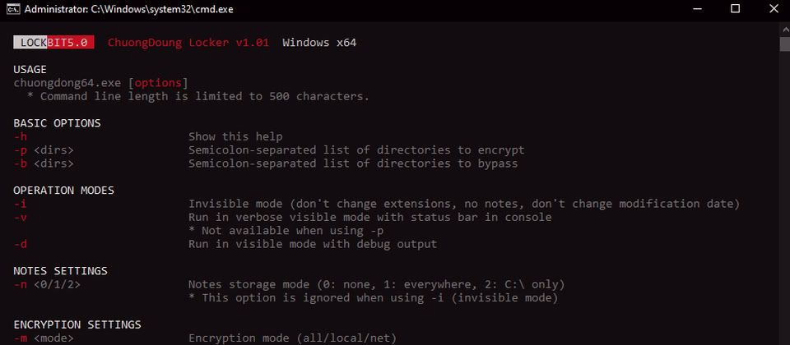This screenshot has width=790, height=345.
Task: Close the Administrator cmd.exe window
Action: click(x=772, y=10)
